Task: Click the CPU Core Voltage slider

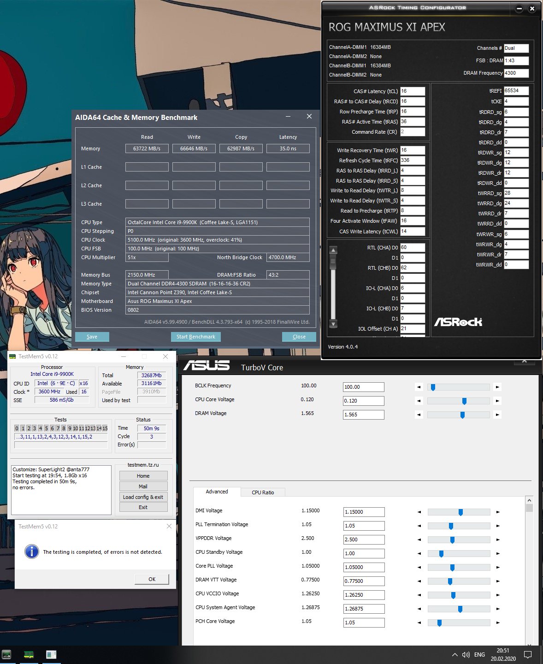Action: pyautogui.click(x=459, y=401)
